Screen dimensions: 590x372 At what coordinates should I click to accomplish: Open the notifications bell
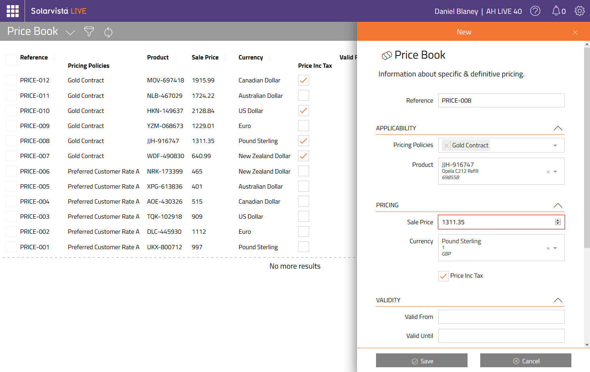[556, 11]
